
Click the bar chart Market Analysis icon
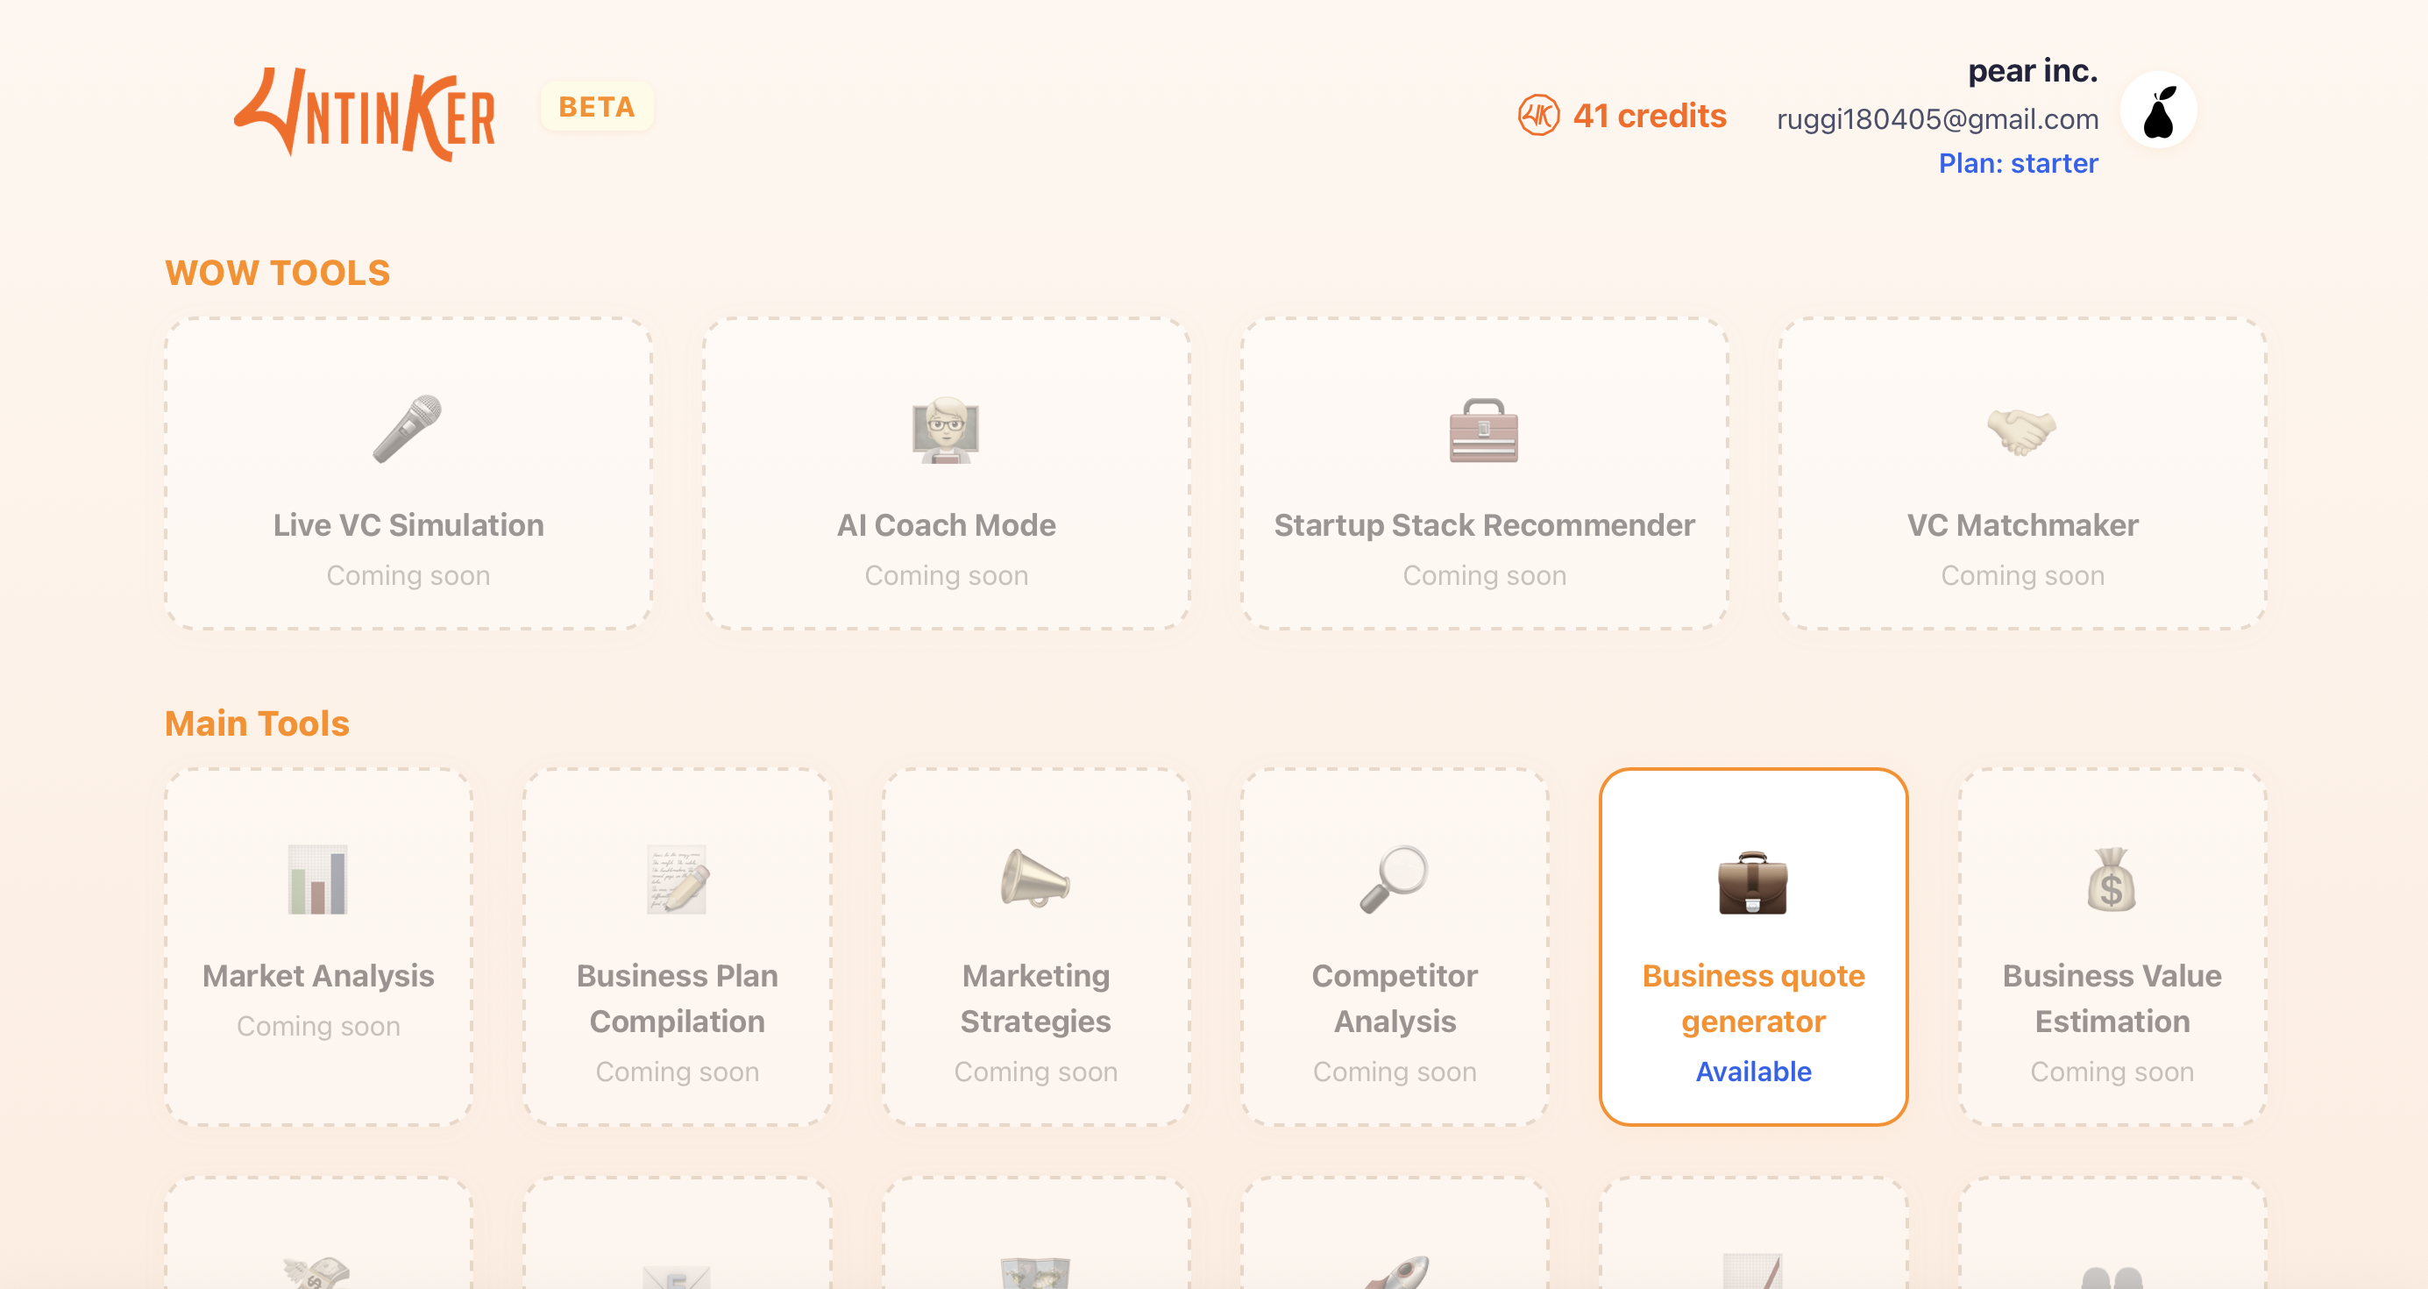click(317, 880)
